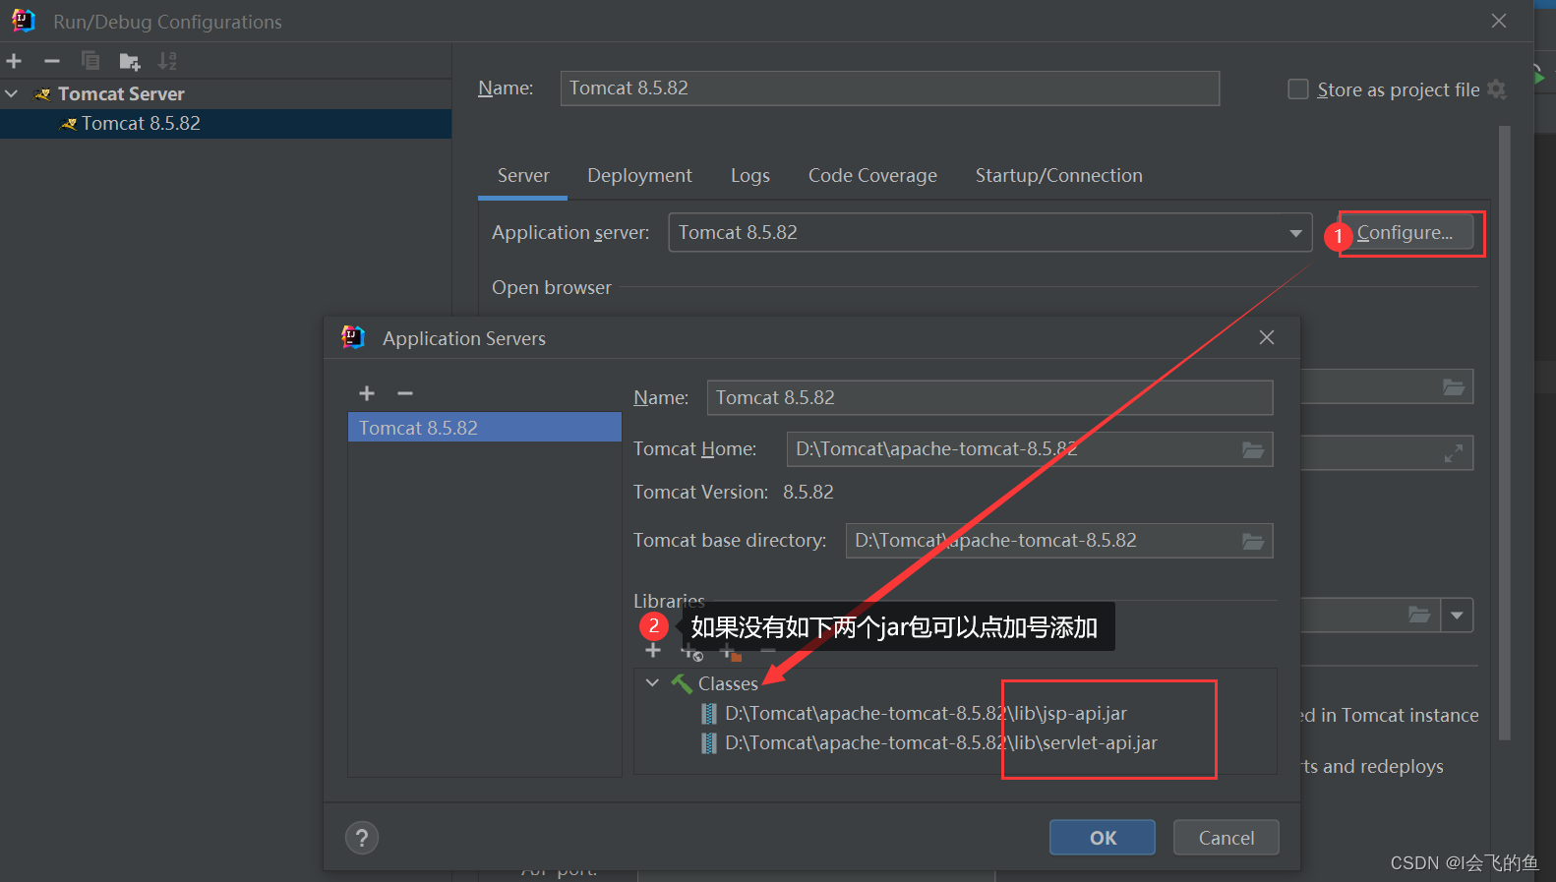Viewport: 1556px width, 882px height.
Task: Remove selected run configuration with minus icon
Action: point(52,61)
